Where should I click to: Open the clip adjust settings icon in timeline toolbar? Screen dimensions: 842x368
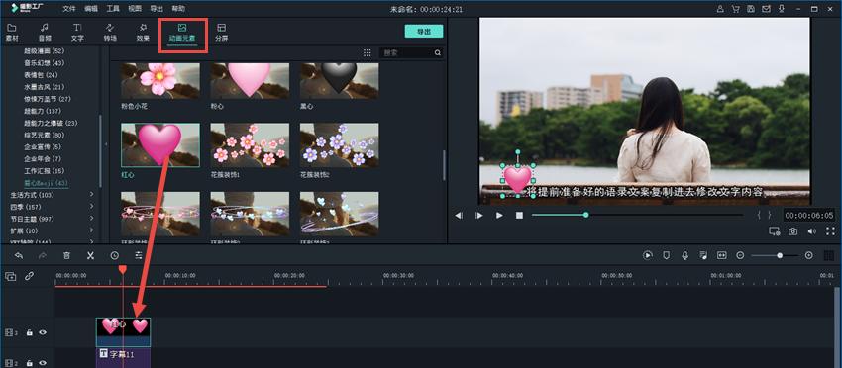pyautogui.click(x=139, y=255)
